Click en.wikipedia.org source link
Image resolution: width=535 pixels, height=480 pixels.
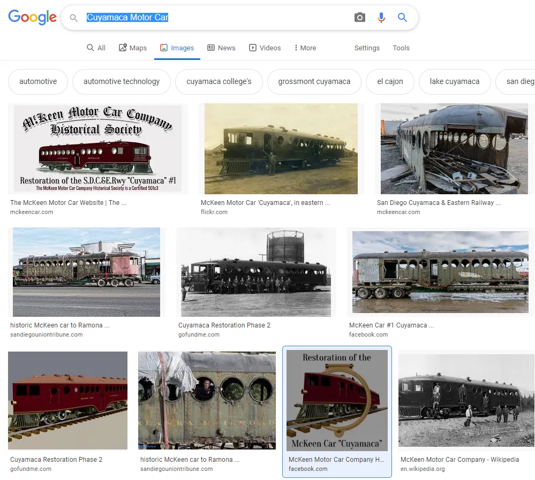[423, 469]
